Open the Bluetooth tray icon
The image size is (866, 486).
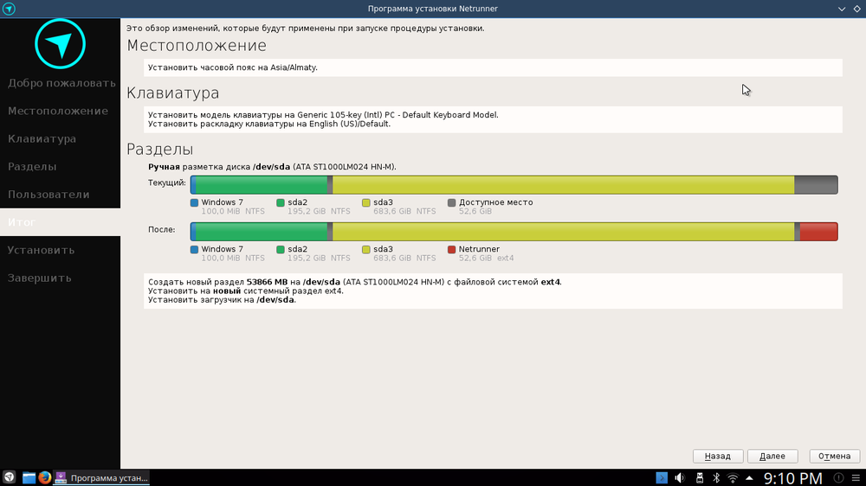pyautogui.click(x=716, y=477)
